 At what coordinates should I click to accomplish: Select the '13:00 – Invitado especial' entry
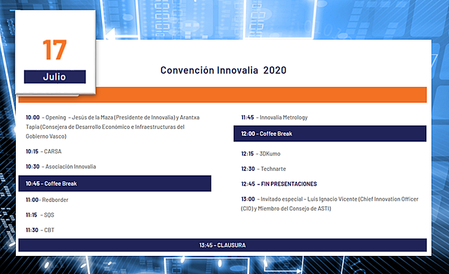[330, 204]
